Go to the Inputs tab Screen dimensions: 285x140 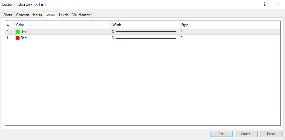pyautogui.click(x=37, y=15)
